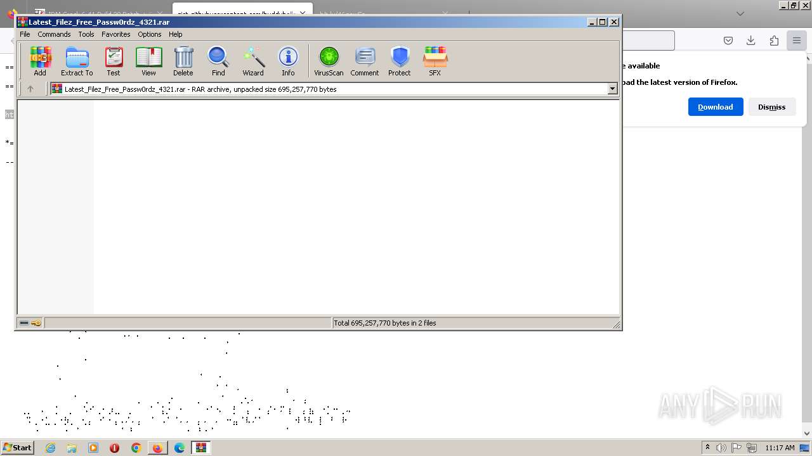Open Firefox Pocket save icon
Image resolution: width=812 pixels, height=456 pixels.
(728, 41)
